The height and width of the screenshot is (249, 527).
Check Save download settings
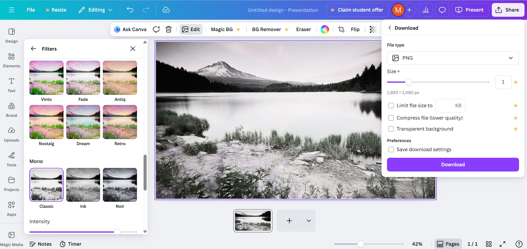(x=391, y=150)
